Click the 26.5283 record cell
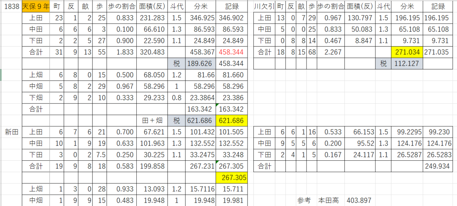The image size is (457, 206). (x=438, y=155)
